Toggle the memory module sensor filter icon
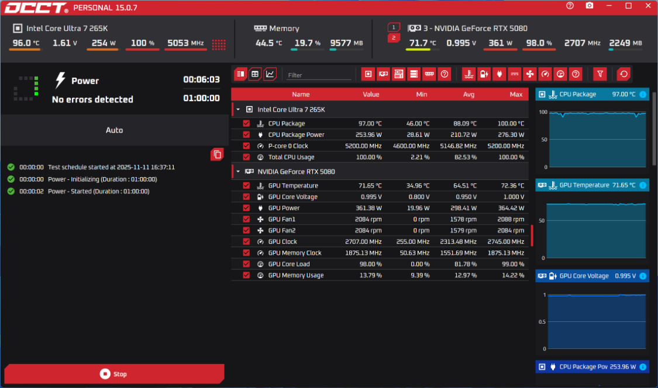This screenshot has width=658, height=388. 429,74
